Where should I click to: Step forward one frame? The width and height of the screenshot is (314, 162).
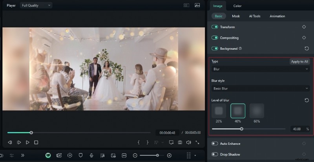19,142
